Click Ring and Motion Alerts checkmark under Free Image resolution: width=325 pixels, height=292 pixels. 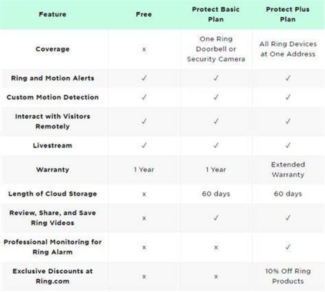(144, 78)
